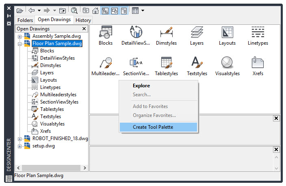Toggle the Preview pane button

pyautogui.click(x=115, y=11)
